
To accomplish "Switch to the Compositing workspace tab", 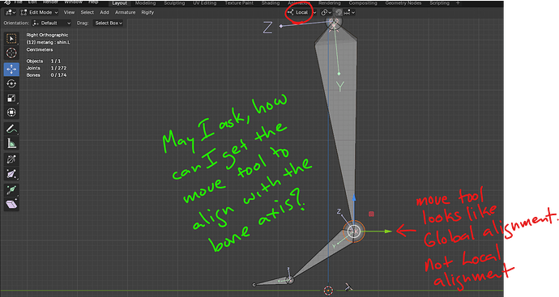I will (x=363, y=3).
